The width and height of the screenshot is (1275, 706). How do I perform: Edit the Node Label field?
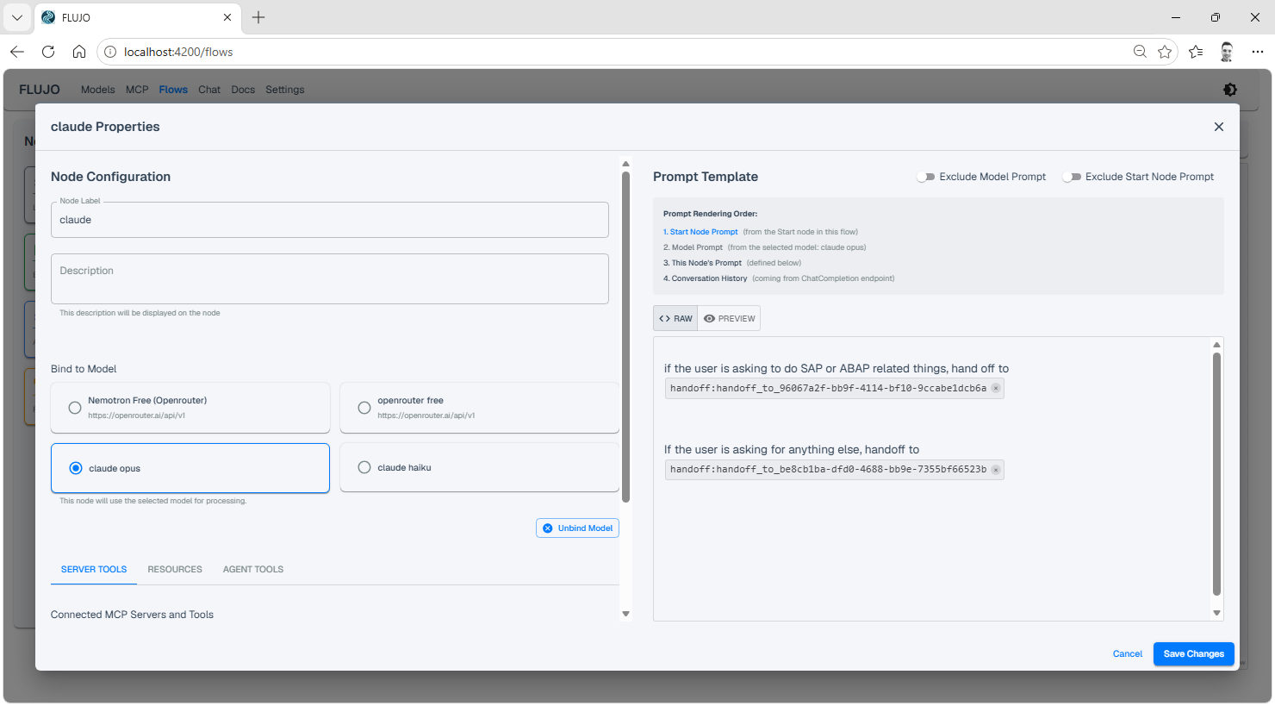point(330,220)
